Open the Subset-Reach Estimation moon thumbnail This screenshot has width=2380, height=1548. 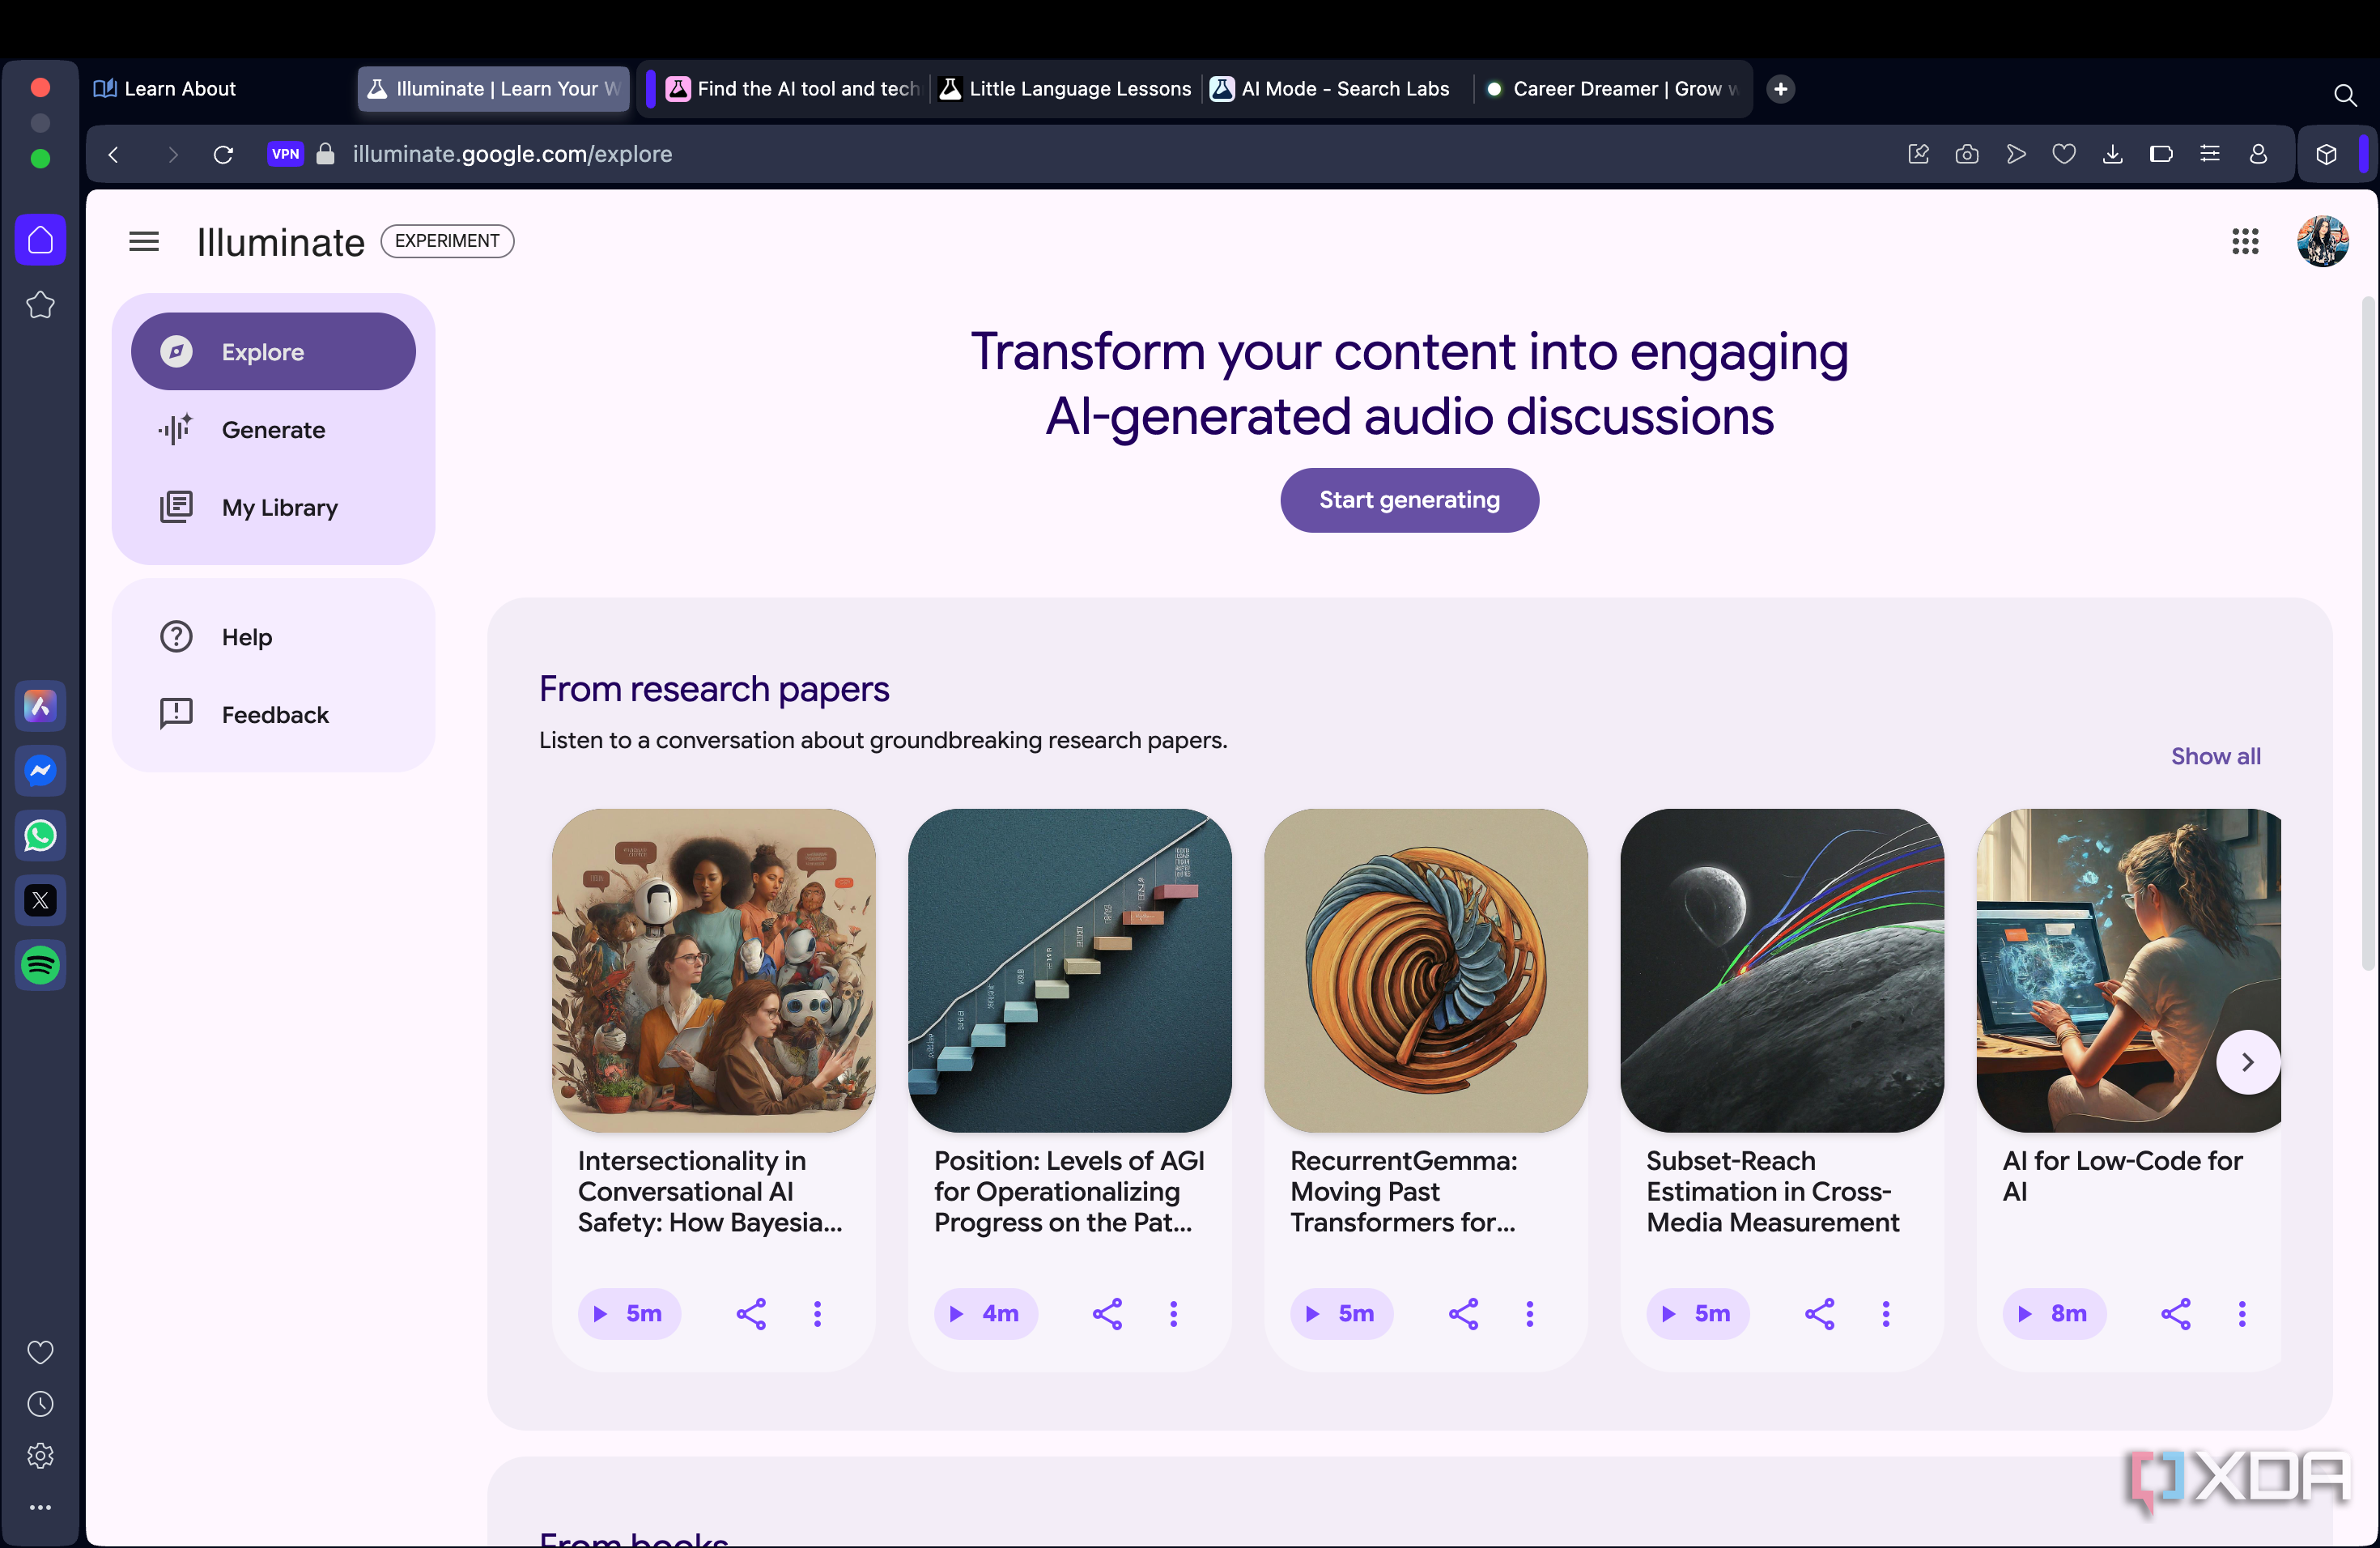tap(1781, 970)
